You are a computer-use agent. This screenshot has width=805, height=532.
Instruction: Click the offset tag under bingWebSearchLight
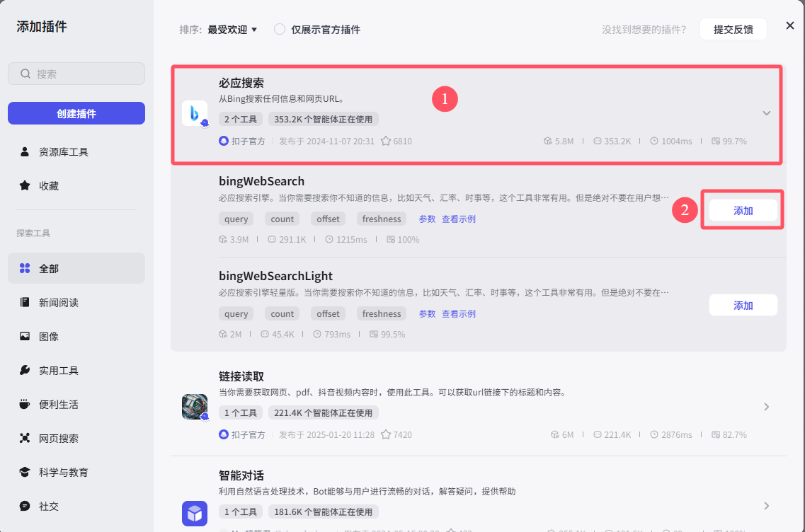coord(328,313)
